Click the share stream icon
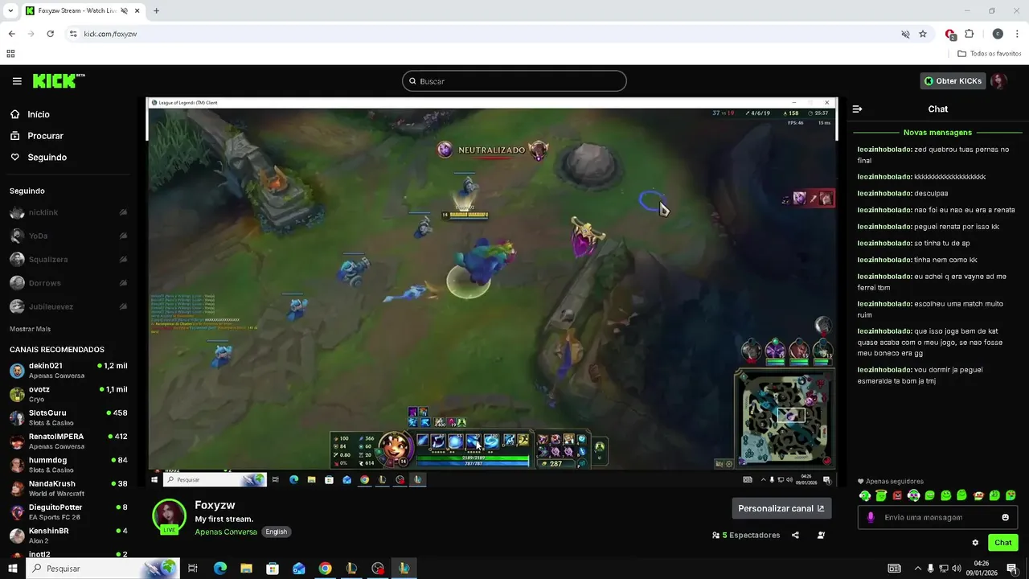1029x579 pixels. (795, 535)
